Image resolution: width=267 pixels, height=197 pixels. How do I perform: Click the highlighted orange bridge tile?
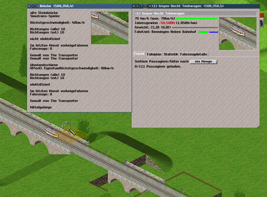click(73, 134)
